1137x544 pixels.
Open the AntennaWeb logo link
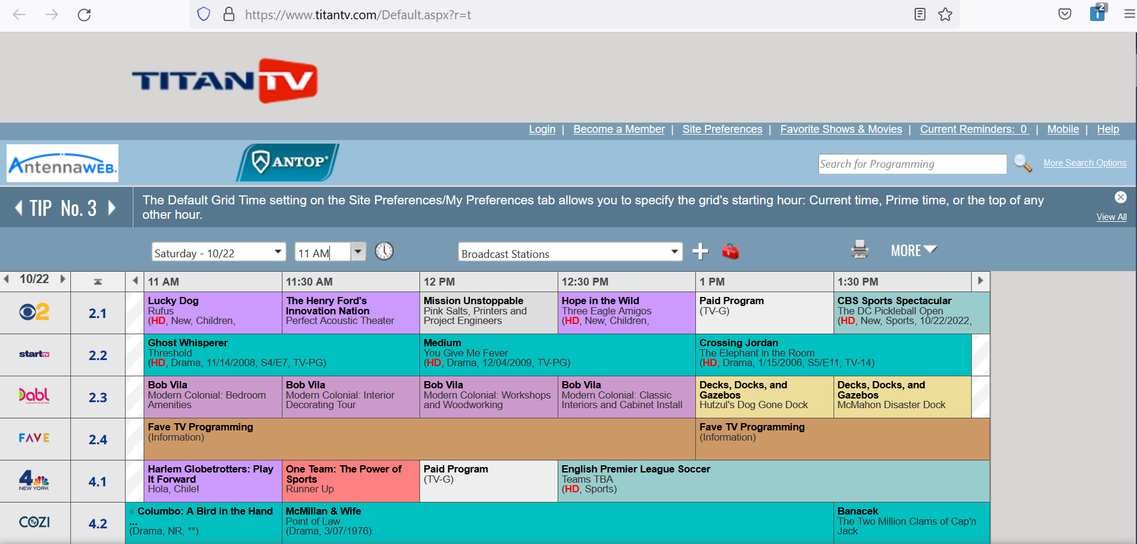tap(62, 163)
